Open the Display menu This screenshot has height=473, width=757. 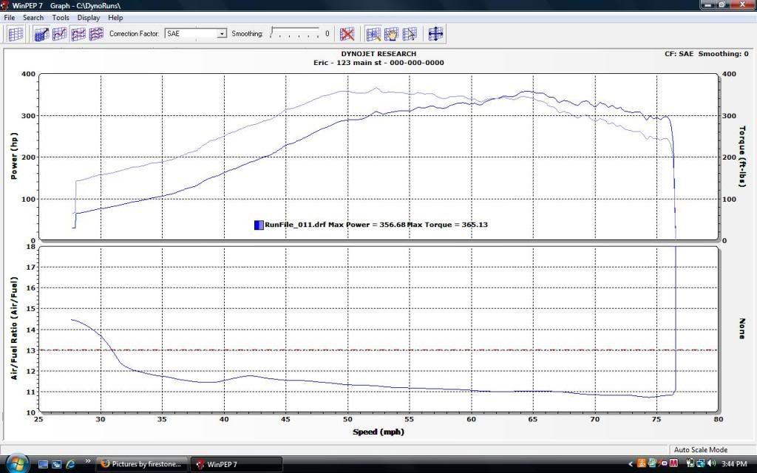pos(89,17)
